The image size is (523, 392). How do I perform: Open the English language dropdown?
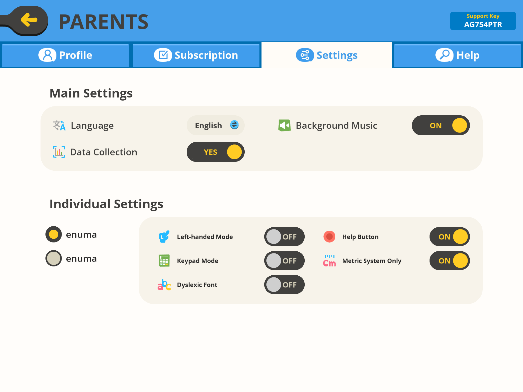point(216,126)
